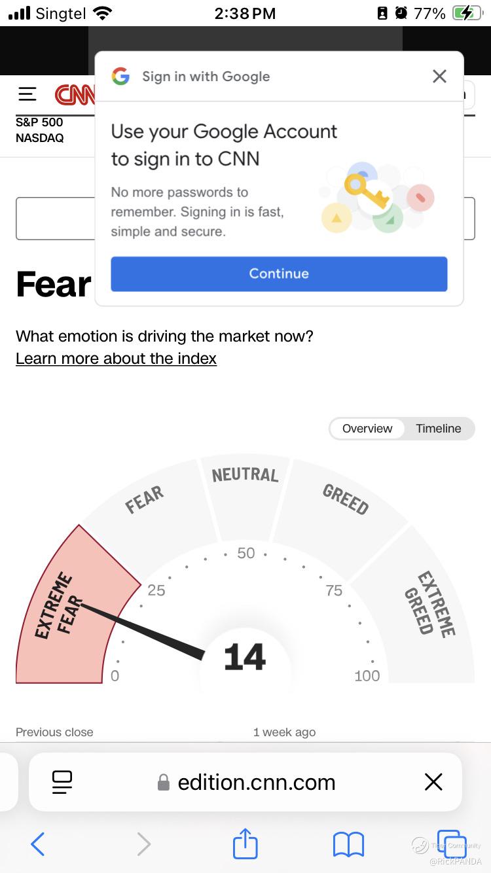The width and height of the screenshot is (491, 873).
Task: Tap the Safari page settings icon
Action: coord(62,782)
